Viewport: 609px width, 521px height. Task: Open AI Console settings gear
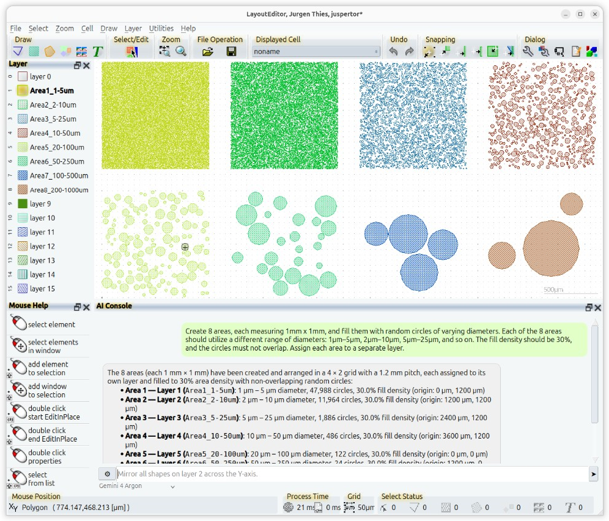click(107, 474)
